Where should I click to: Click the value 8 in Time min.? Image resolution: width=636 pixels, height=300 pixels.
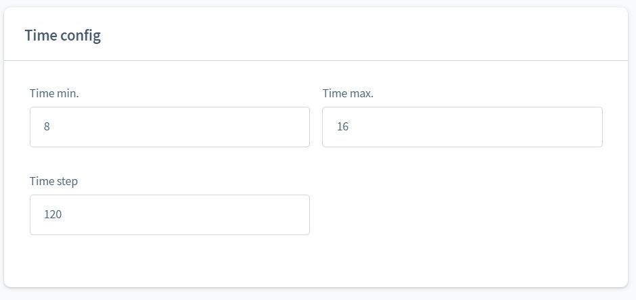47,127
